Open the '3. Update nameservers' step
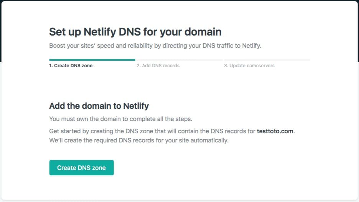 [x=249, y=66]
